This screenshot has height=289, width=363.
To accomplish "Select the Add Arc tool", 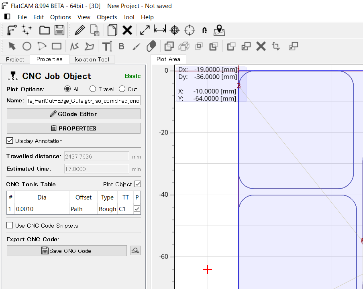I will (x=42, y=46).
